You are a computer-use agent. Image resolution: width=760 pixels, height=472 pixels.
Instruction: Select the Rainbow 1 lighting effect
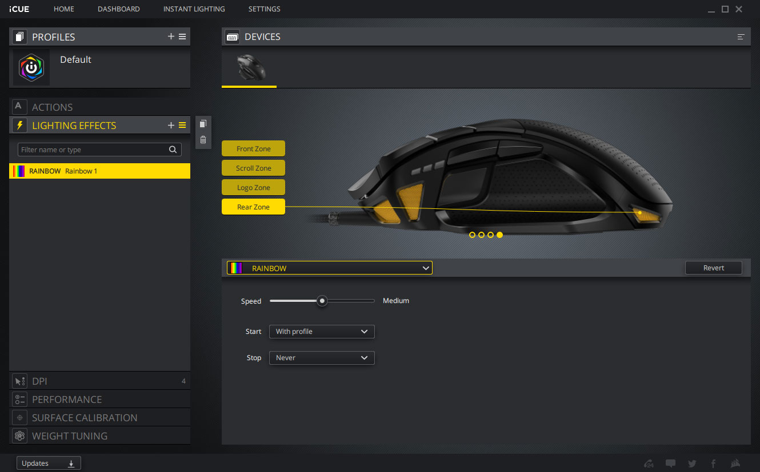pyautogui.click(x=99, y=171)
